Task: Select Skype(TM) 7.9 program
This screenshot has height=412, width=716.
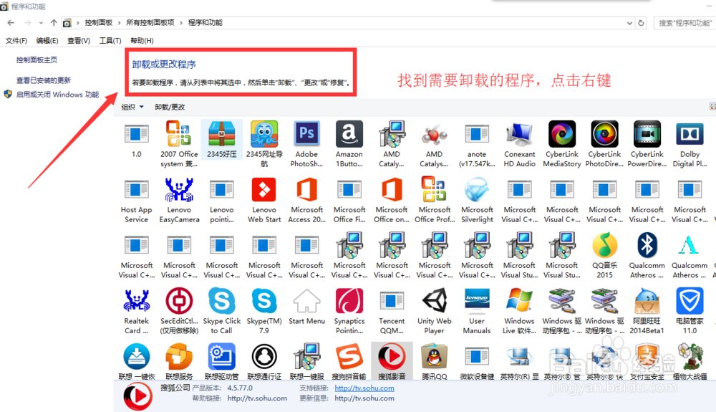Action: [264, 312]
